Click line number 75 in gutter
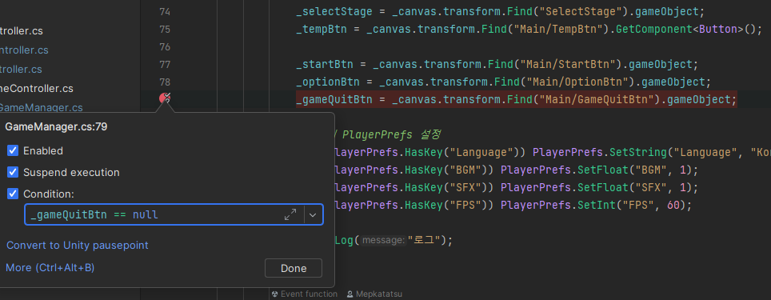 165,30
